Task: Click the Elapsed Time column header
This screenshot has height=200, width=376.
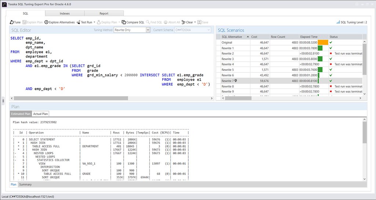Action: click(x=314, y=37)
